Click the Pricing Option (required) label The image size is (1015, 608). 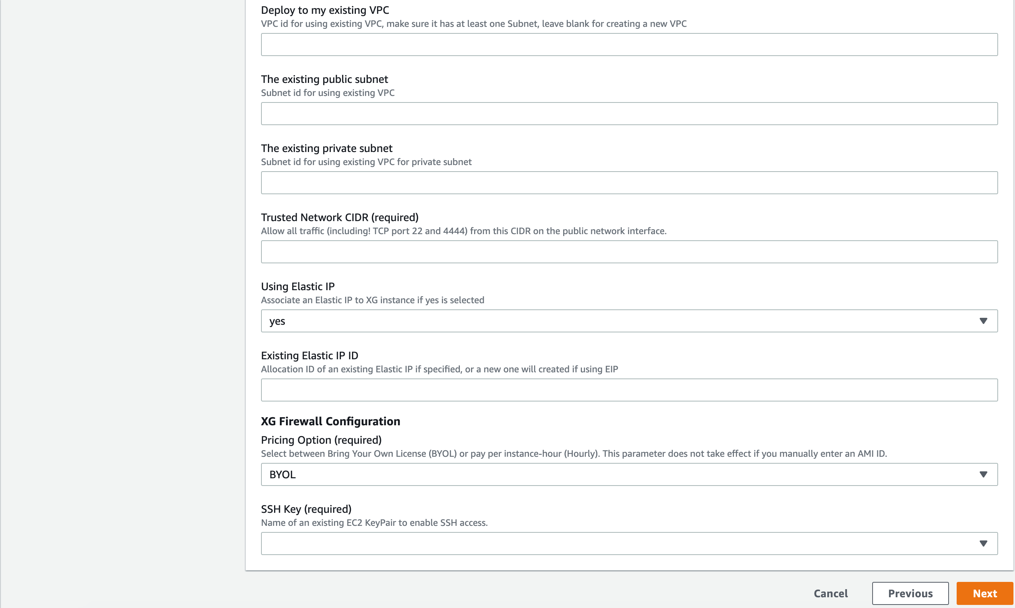(x=321, y=439)
